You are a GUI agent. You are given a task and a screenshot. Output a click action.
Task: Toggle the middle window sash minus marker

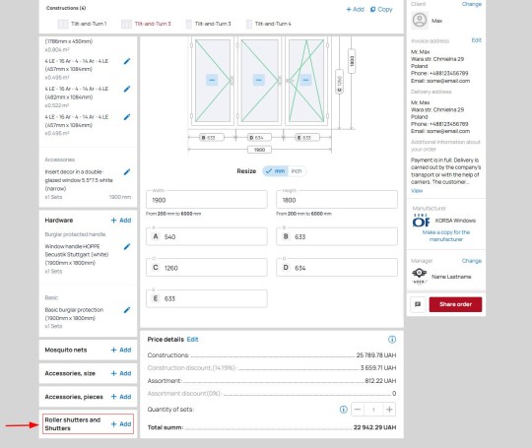pos(259,80)
